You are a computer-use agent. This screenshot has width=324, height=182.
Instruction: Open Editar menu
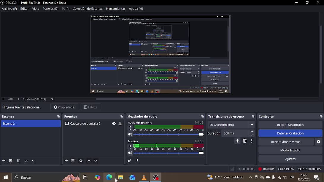pos(24,9)
